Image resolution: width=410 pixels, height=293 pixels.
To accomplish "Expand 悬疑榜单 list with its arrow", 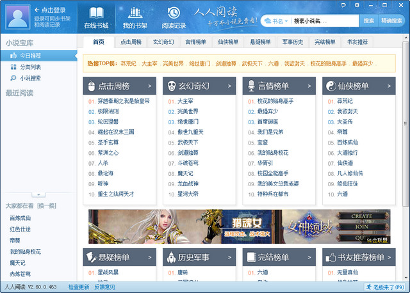I will coord(150,257).
